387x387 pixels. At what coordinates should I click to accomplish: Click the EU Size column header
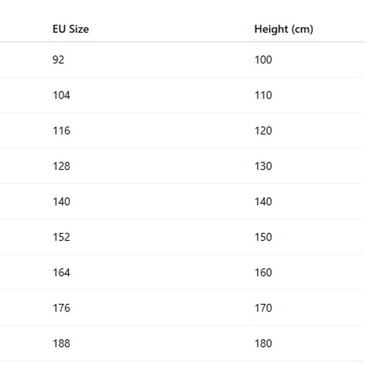click(70, 29)
